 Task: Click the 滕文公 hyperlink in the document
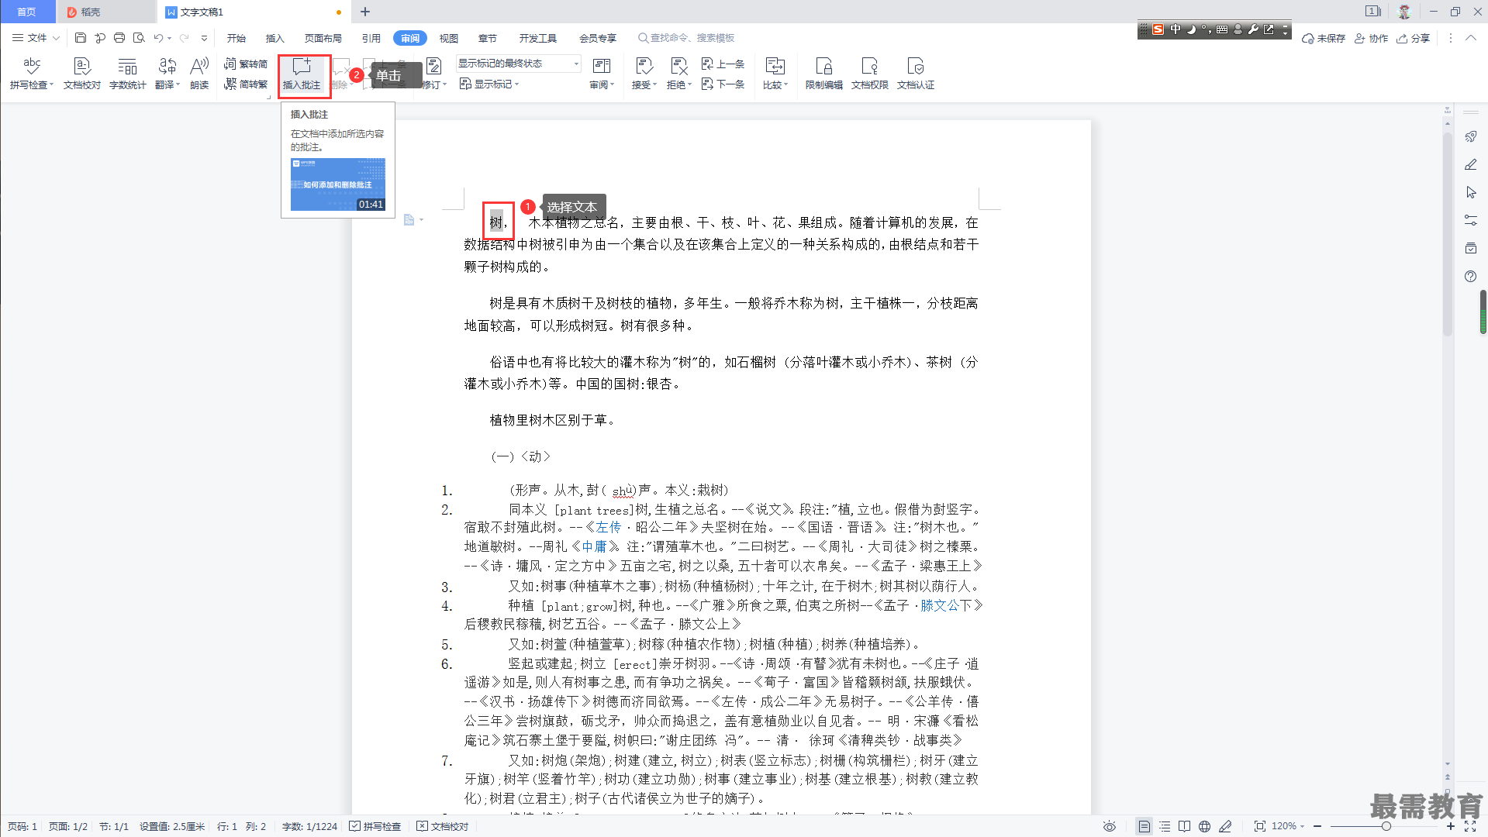point(940,606)
